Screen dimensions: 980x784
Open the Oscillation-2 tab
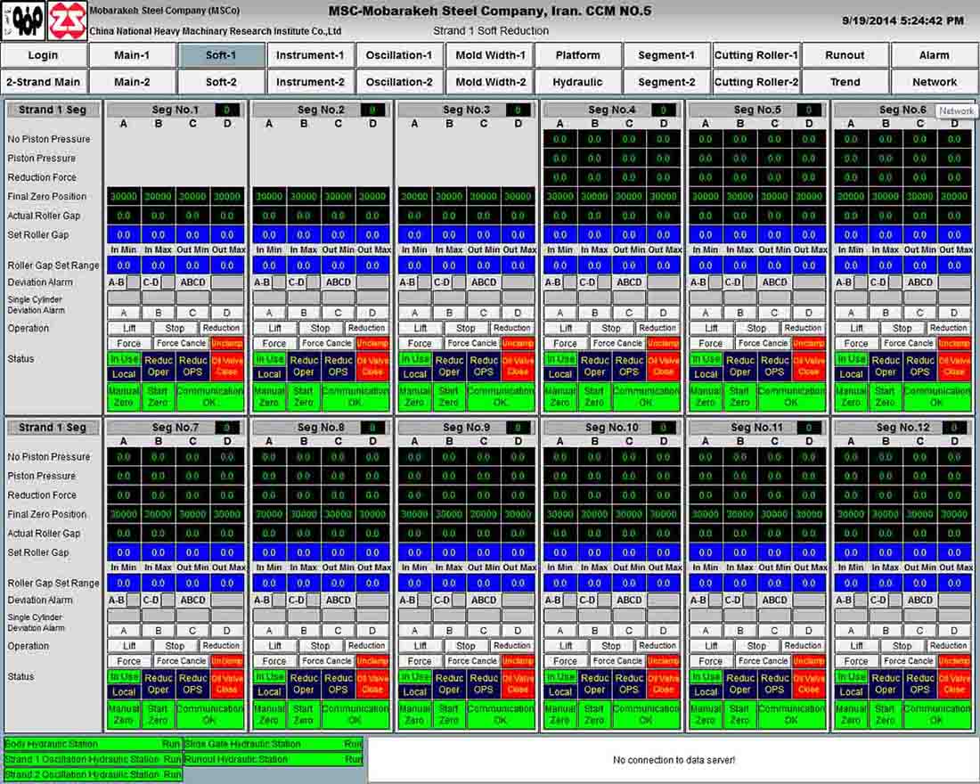[399, 82]
